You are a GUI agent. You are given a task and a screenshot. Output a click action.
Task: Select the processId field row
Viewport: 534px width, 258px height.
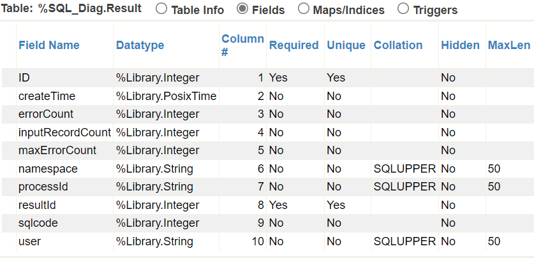click(x=43, y=187)
